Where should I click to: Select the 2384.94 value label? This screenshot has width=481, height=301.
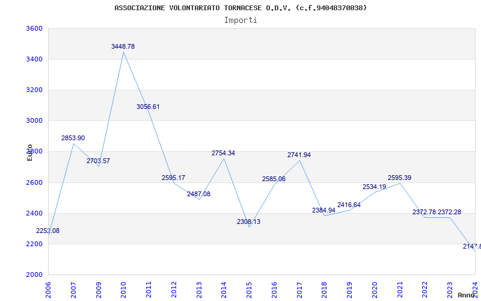[x=323, y=210]
